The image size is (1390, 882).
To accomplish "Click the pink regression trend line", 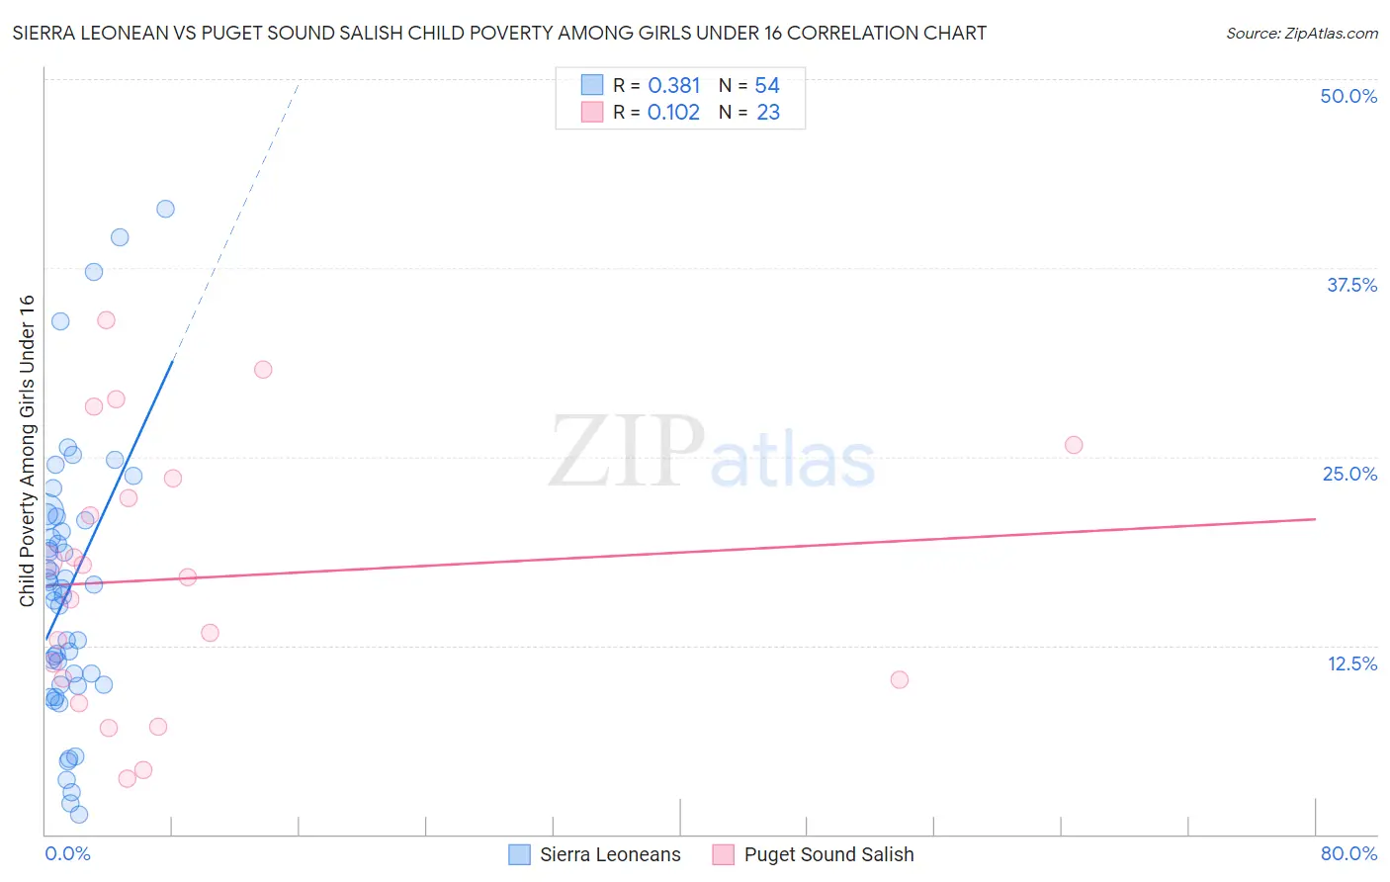I will point(680,552).
